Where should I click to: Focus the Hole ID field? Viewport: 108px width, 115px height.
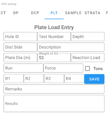click(x=20, y=37)
